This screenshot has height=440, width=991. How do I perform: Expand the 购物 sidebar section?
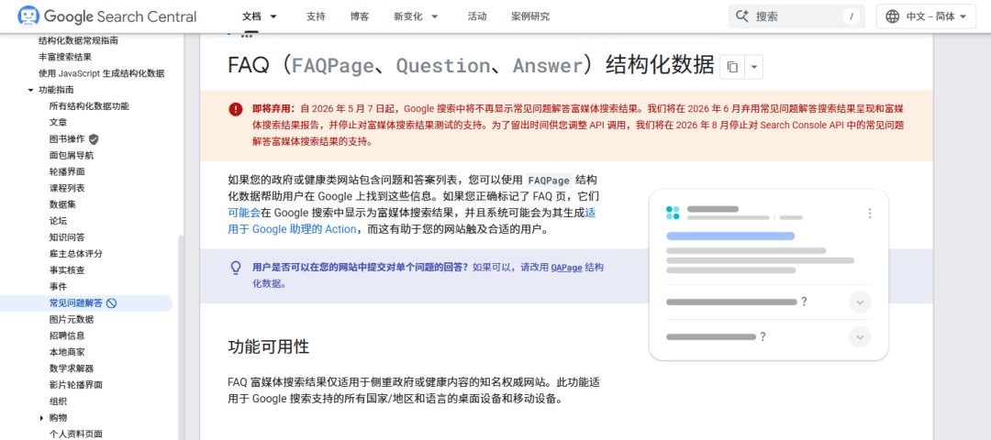pos(41,417)
